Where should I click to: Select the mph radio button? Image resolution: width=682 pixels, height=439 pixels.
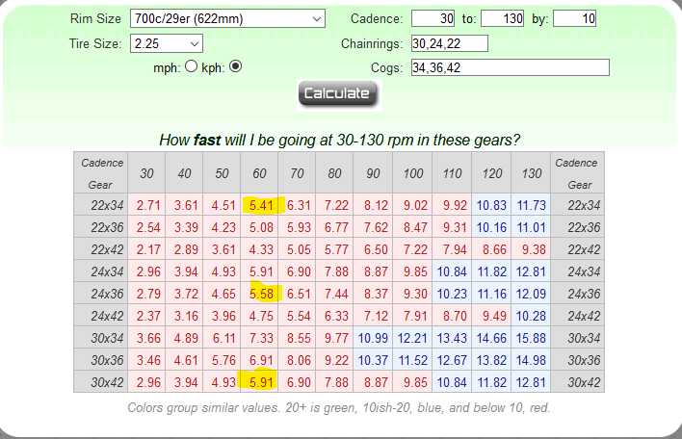[x=191, y=66]
